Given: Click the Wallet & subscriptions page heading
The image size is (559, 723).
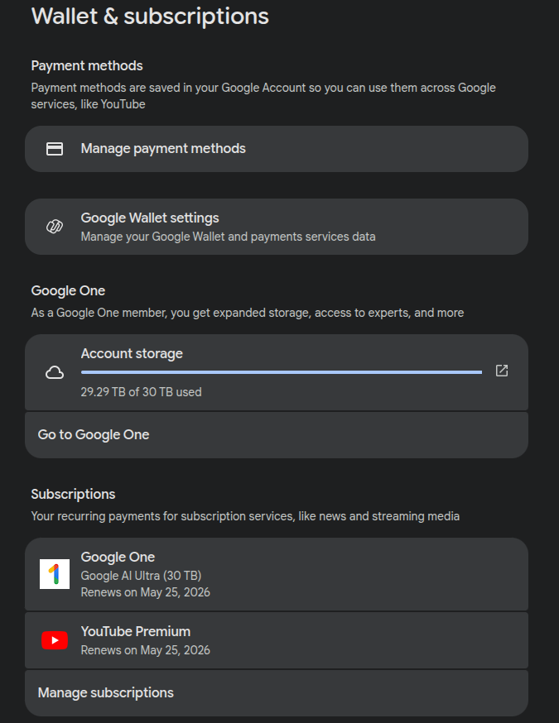Looking at the screenshot, I should tap(150, 17).
